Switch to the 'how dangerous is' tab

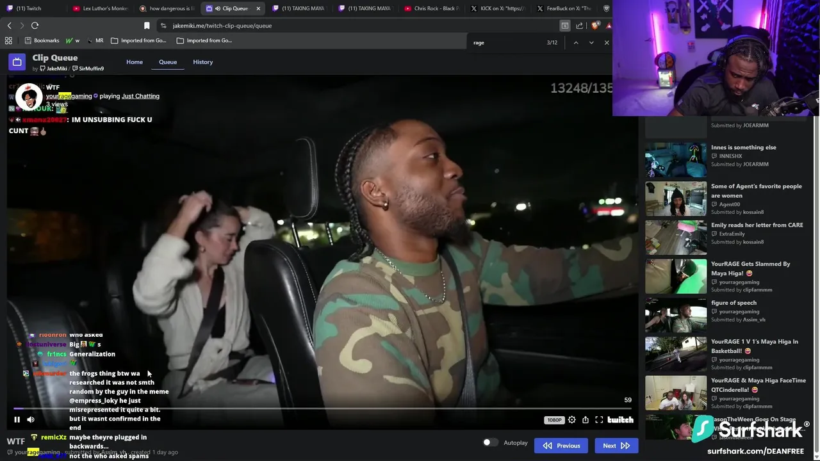click(x=167, y=8)
